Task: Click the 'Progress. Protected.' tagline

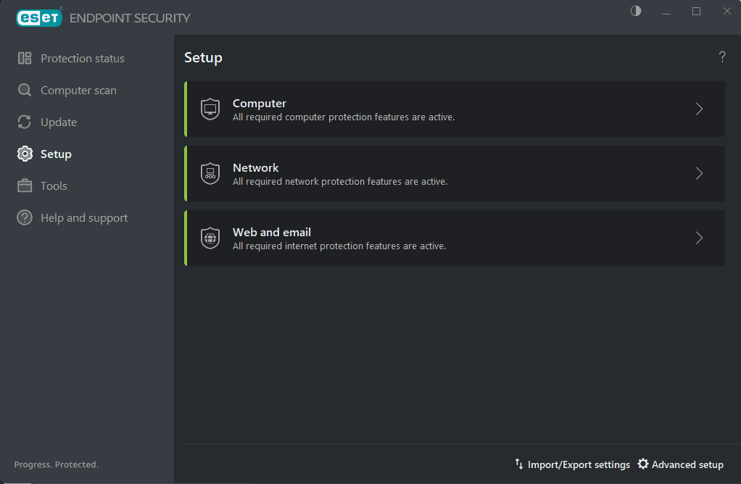Action: [57, 464]
